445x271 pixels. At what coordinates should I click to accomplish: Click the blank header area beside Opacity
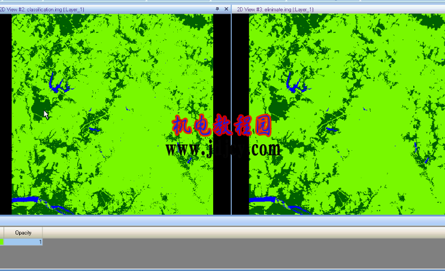coord(244,233)
